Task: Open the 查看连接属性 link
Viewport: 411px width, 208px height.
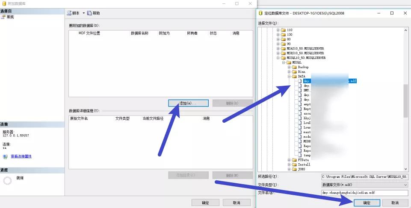Action: (x=21, y=156)
